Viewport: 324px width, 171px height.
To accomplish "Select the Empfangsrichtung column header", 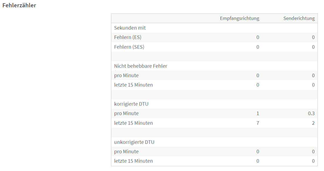I will pos(240,18).
